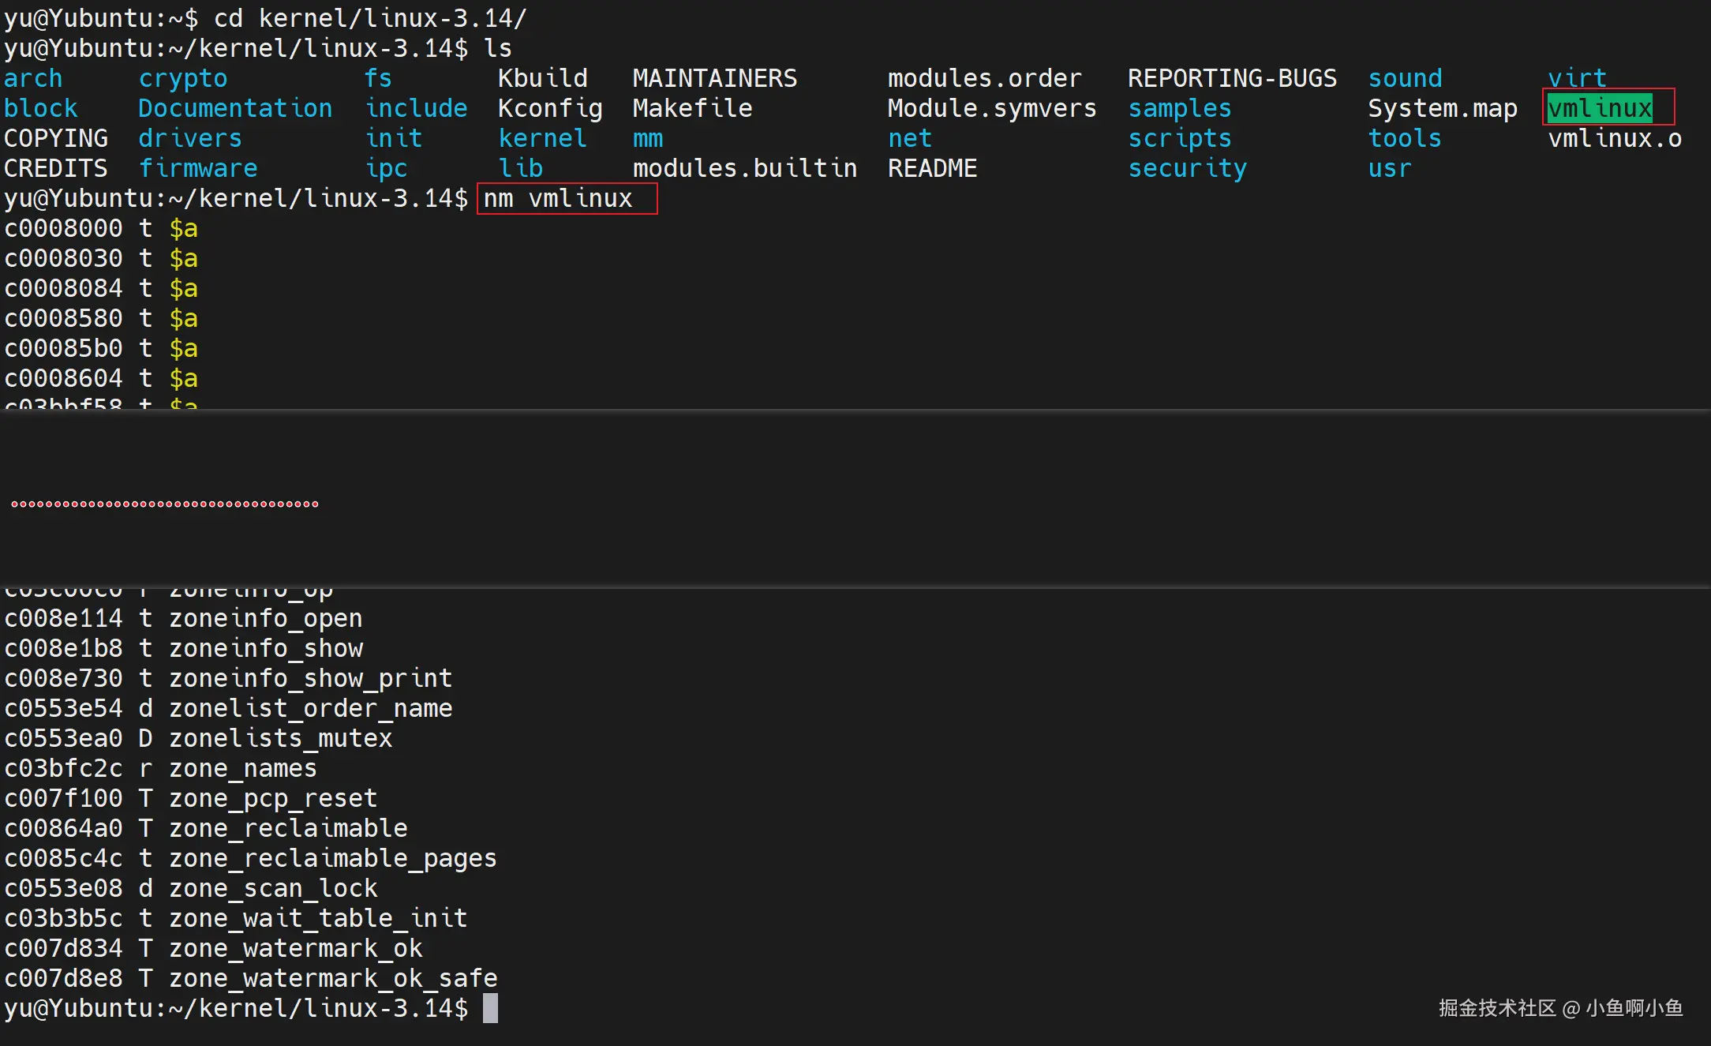Click the zoneinfo_show_print symbol line
The image size is (1711, 1046).
(310, 678)
